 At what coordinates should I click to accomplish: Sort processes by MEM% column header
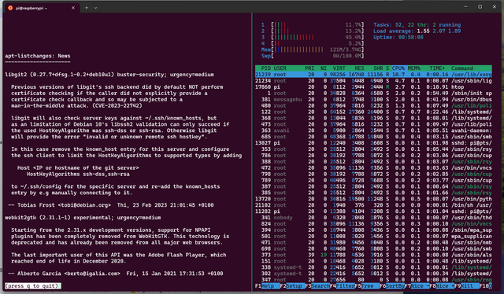(x=413, y=68)
